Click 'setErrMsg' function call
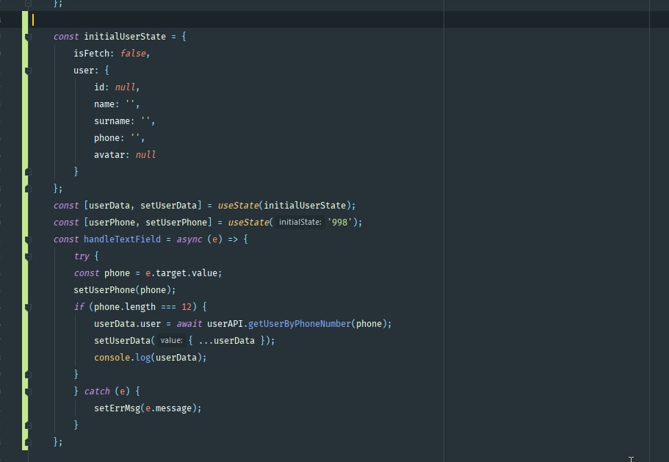Viewport: 669px width, 462px height. (117, 408)
